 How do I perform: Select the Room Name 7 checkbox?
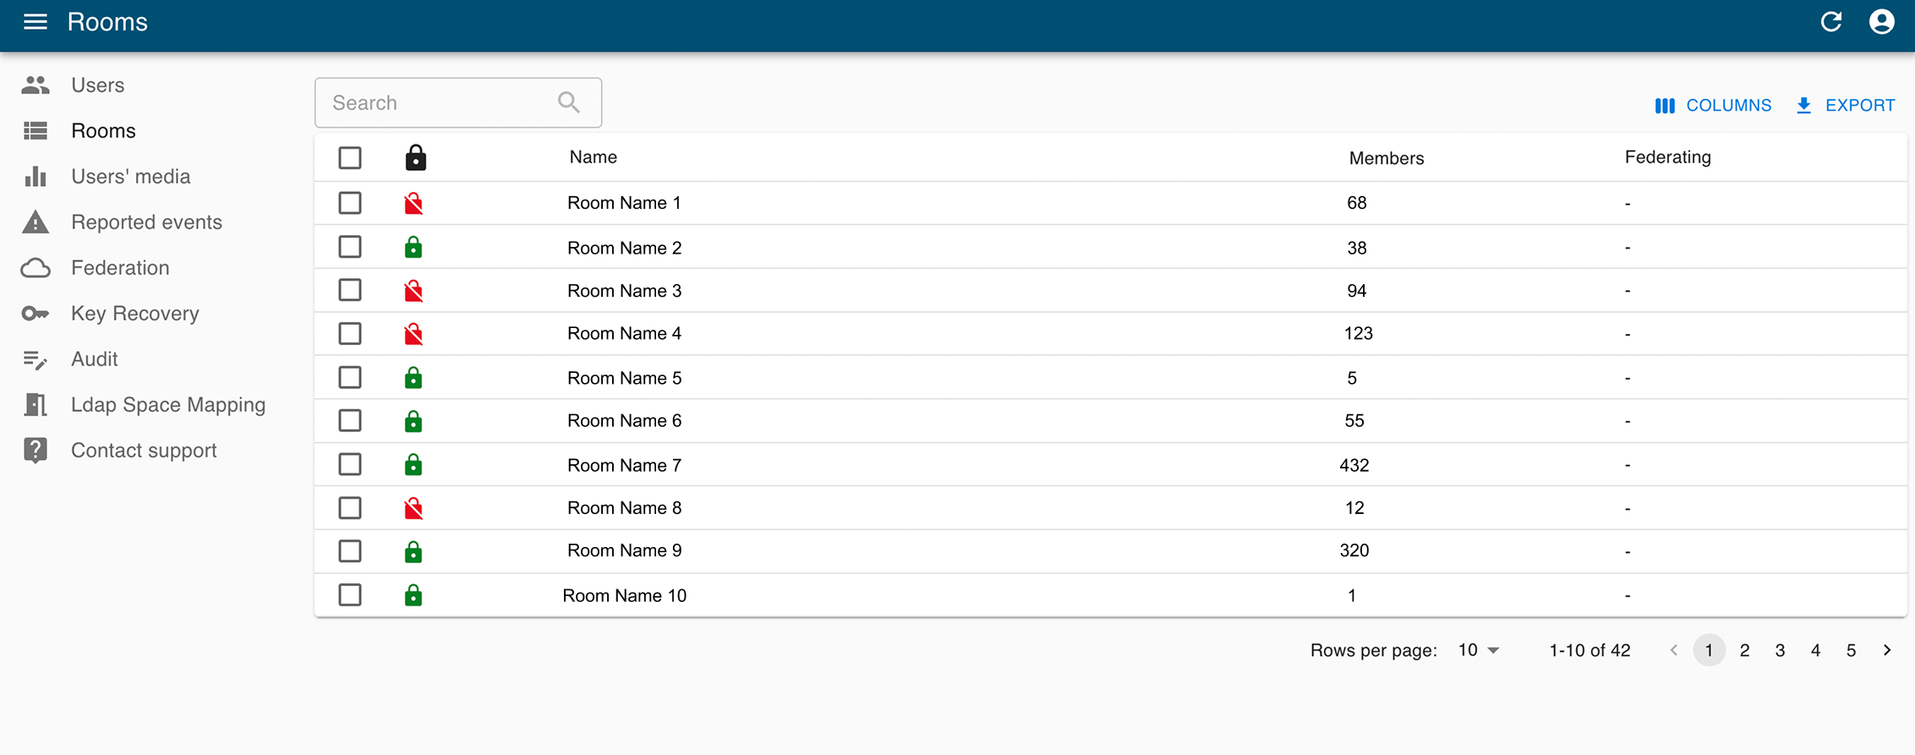350,465
